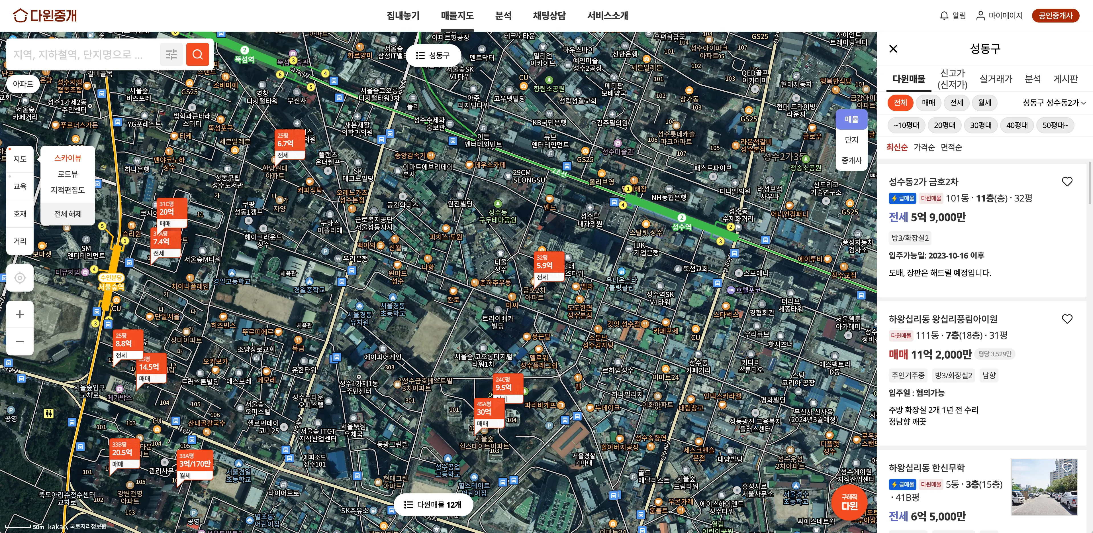Sort listings by 가격순
This screenshot has height=533, width=1093.
point(924,147)
